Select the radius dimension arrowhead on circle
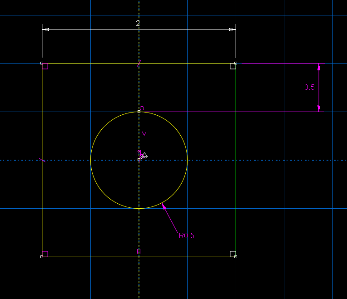Viewport: 347px width, 299px height. pyautogui.click(x=164, y=207)
